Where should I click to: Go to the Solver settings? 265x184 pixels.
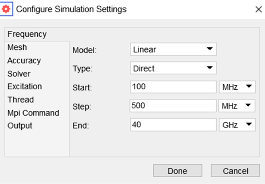tap(19, 74)
